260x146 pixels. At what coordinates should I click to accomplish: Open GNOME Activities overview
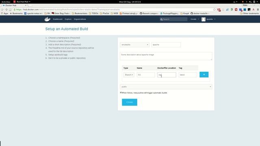coord(6,2)
